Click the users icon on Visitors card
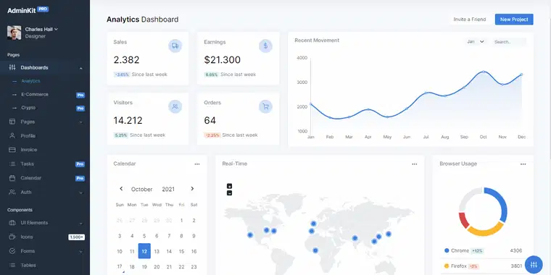The width and height of the screenshot is (551, 275). tap(175, 106)
